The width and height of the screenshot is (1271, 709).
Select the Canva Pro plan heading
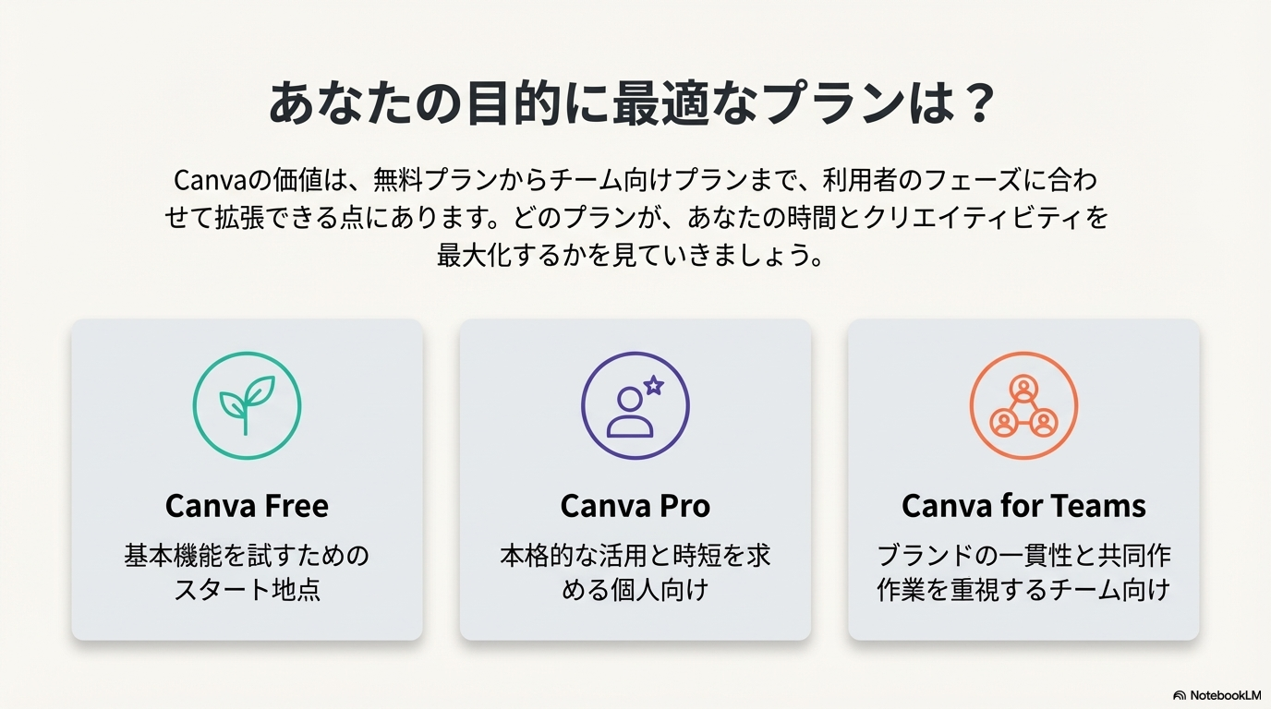(x=635, y=506)
